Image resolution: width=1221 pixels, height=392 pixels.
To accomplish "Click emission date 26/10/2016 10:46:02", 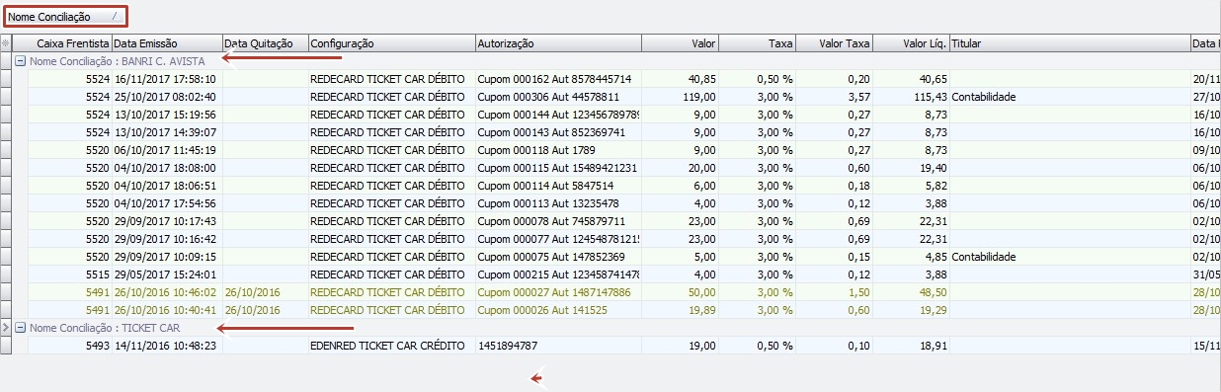I will 166,291.
